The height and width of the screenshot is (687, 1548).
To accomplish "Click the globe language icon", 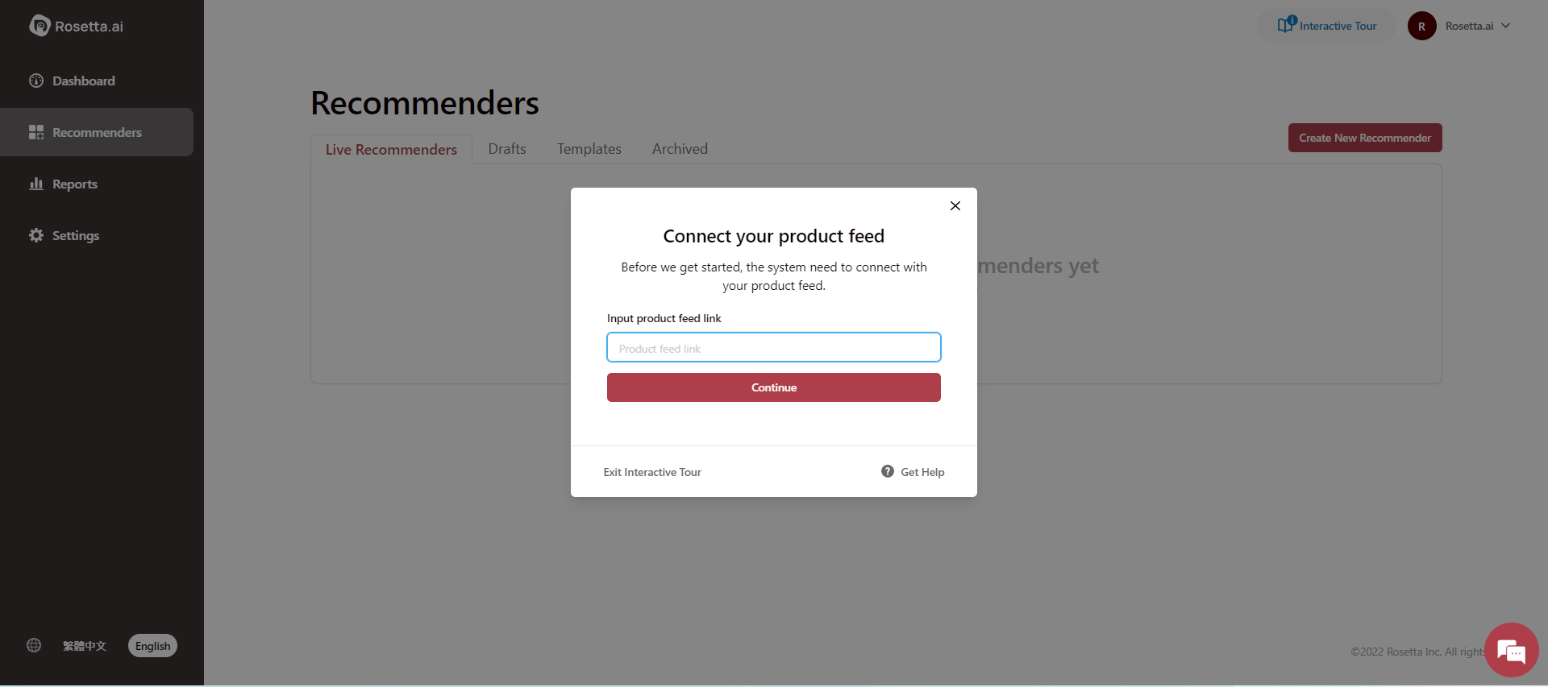I will click(x=34, y=645).
